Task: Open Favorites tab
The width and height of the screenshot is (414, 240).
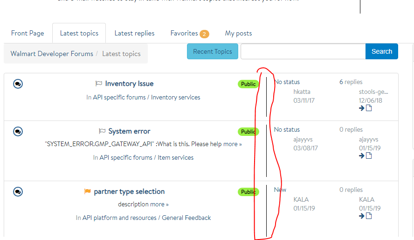Action: click(x=184, y=33)
